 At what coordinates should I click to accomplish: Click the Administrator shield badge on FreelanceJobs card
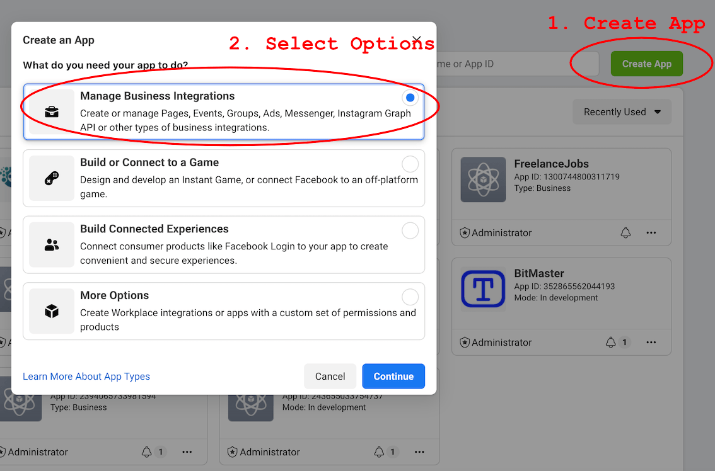tap(465, 232)
